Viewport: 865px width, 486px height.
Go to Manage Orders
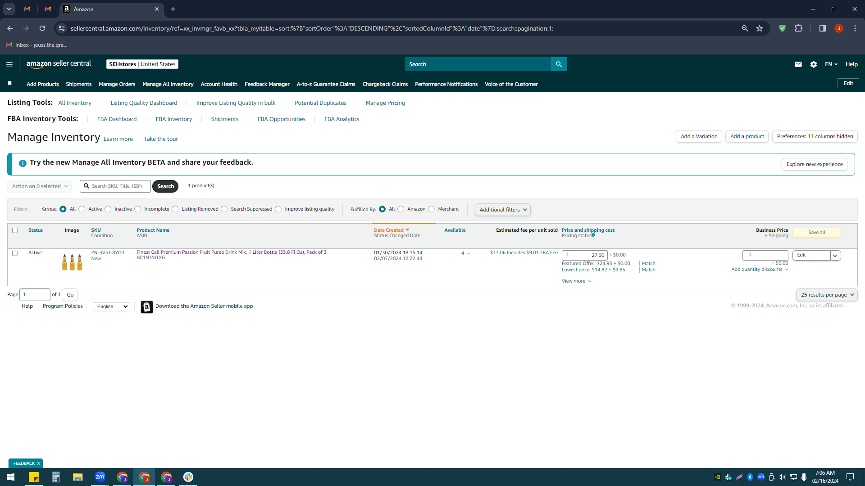[x=117, y=84]
